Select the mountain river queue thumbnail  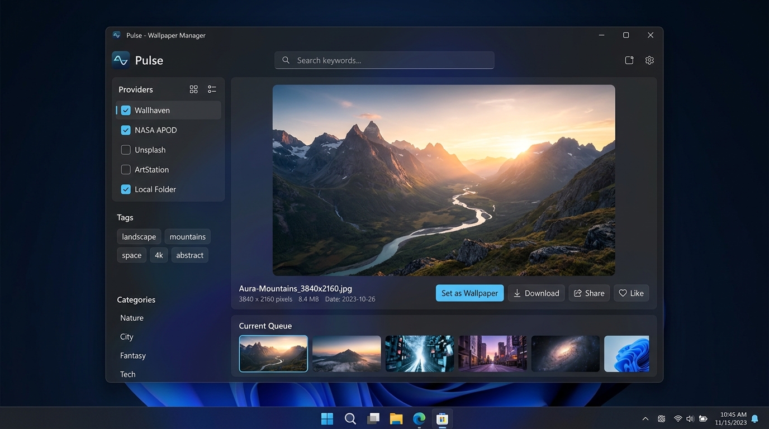273,354
